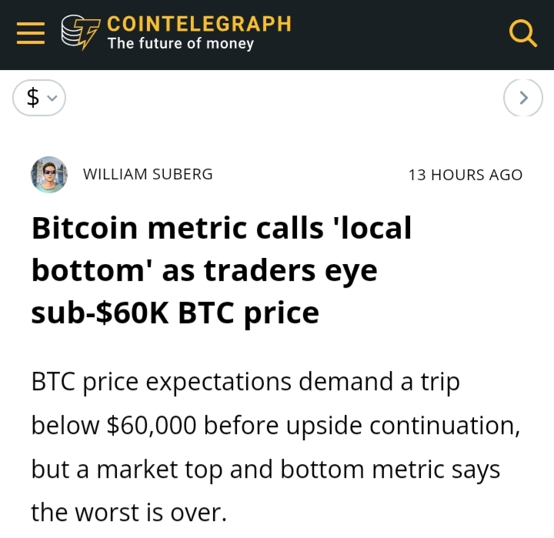Expand the currency selector chevron
The image size is (554, 538).
(x=52, y=98)
